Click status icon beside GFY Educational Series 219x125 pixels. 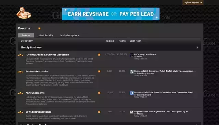[x=21, y=112]
